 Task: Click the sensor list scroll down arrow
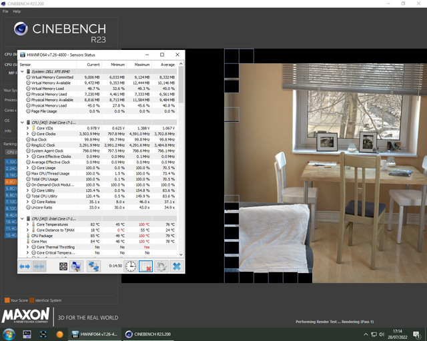click(x=181, y=255)
